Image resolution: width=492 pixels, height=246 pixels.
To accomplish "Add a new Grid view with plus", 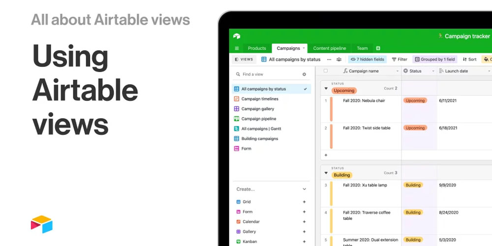I will coord(304,202).
